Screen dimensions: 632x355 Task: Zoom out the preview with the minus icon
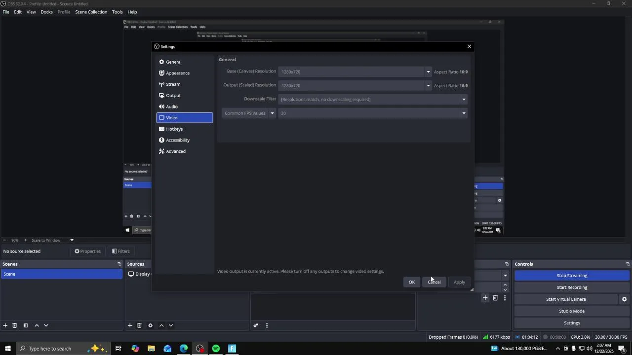coord(4,240)
